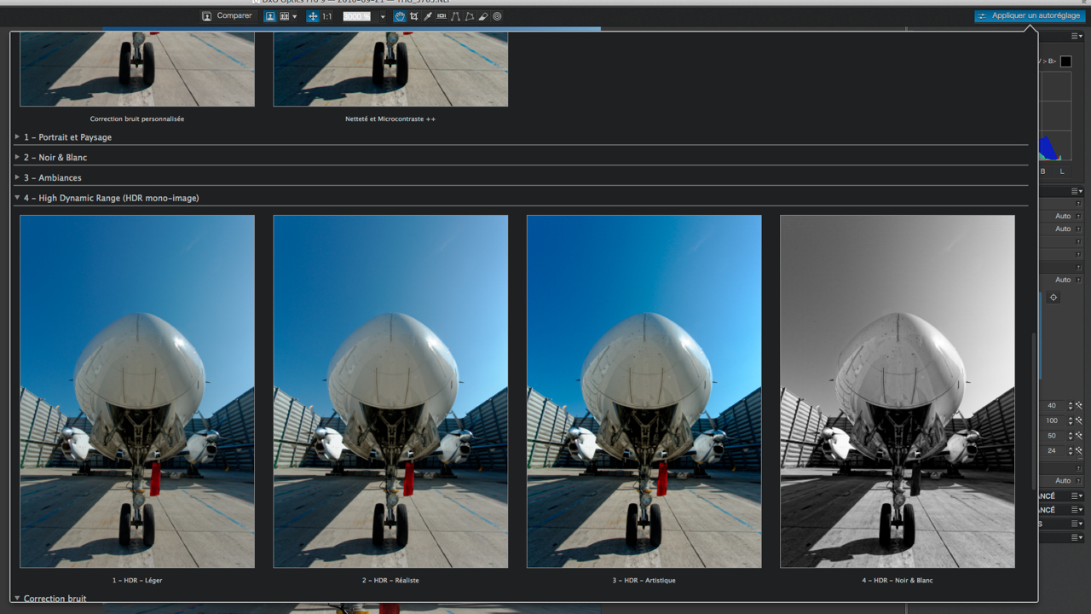Image resolution: width=1091 pixels, height=614 pixels.
Task: Select the rectangle perspective tool
Action: pyautogui.click(x=469, y=16)
